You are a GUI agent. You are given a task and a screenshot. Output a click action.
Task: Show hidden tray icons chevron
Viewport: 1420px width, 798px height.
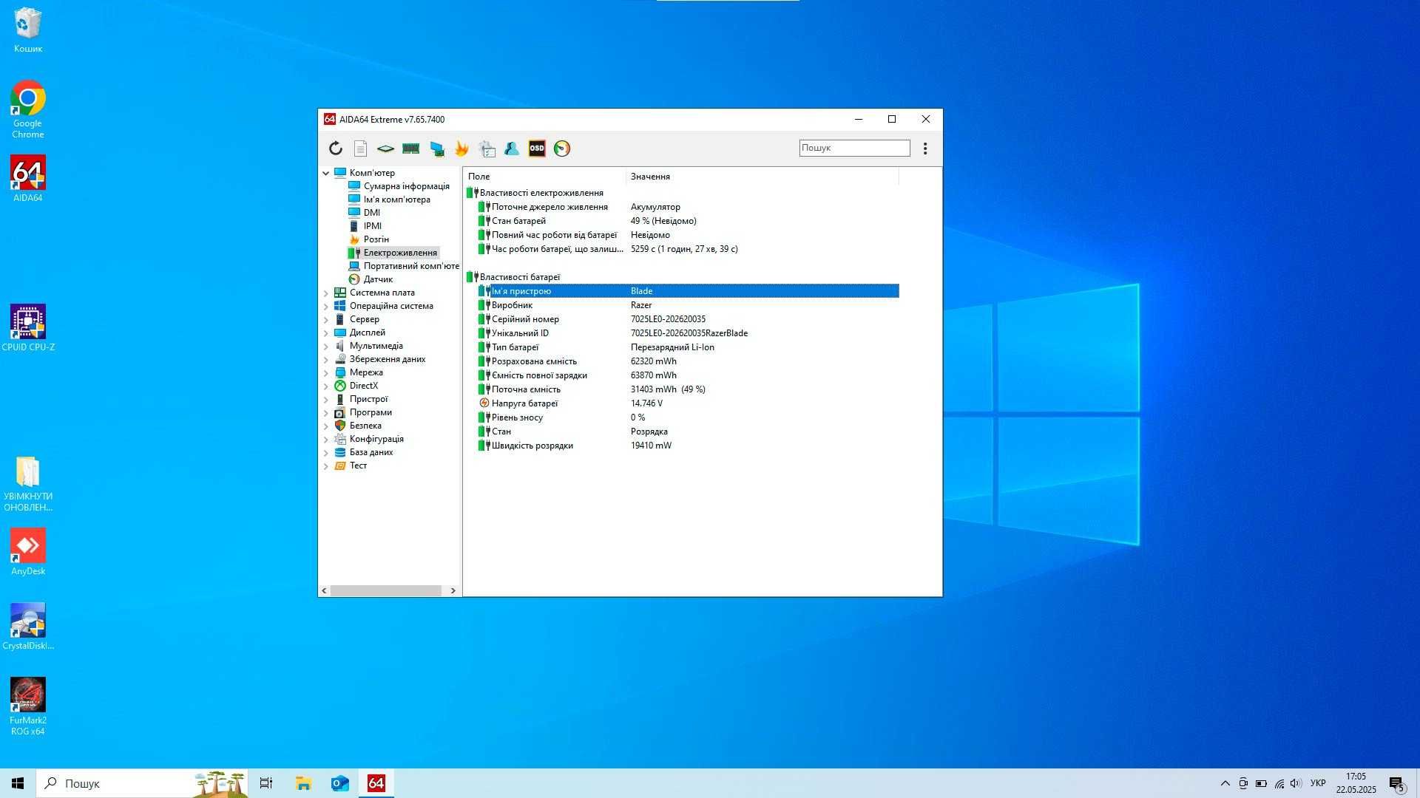pos(1225,783)
